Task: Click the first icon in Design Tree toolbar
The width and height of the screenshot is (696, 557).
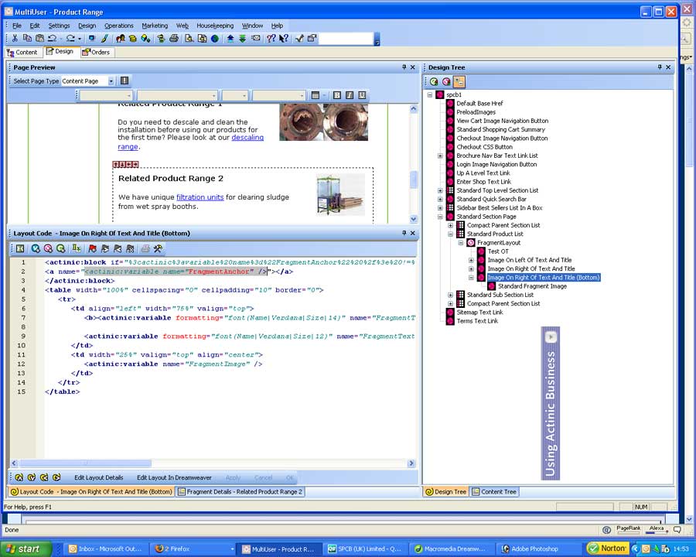Action: click(433, 81)
